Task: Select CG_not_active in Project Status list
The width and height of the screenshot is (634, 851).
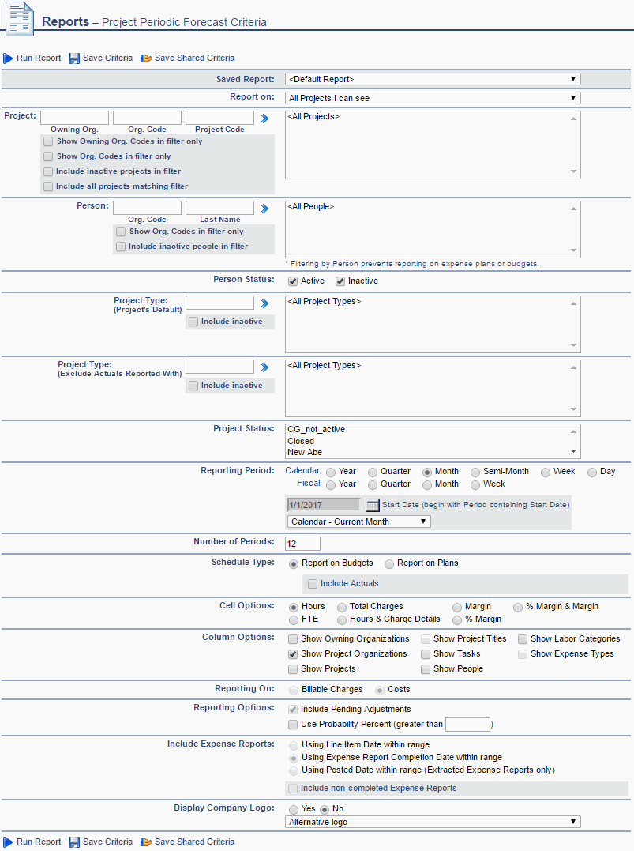Action: (x=316, y=429)
